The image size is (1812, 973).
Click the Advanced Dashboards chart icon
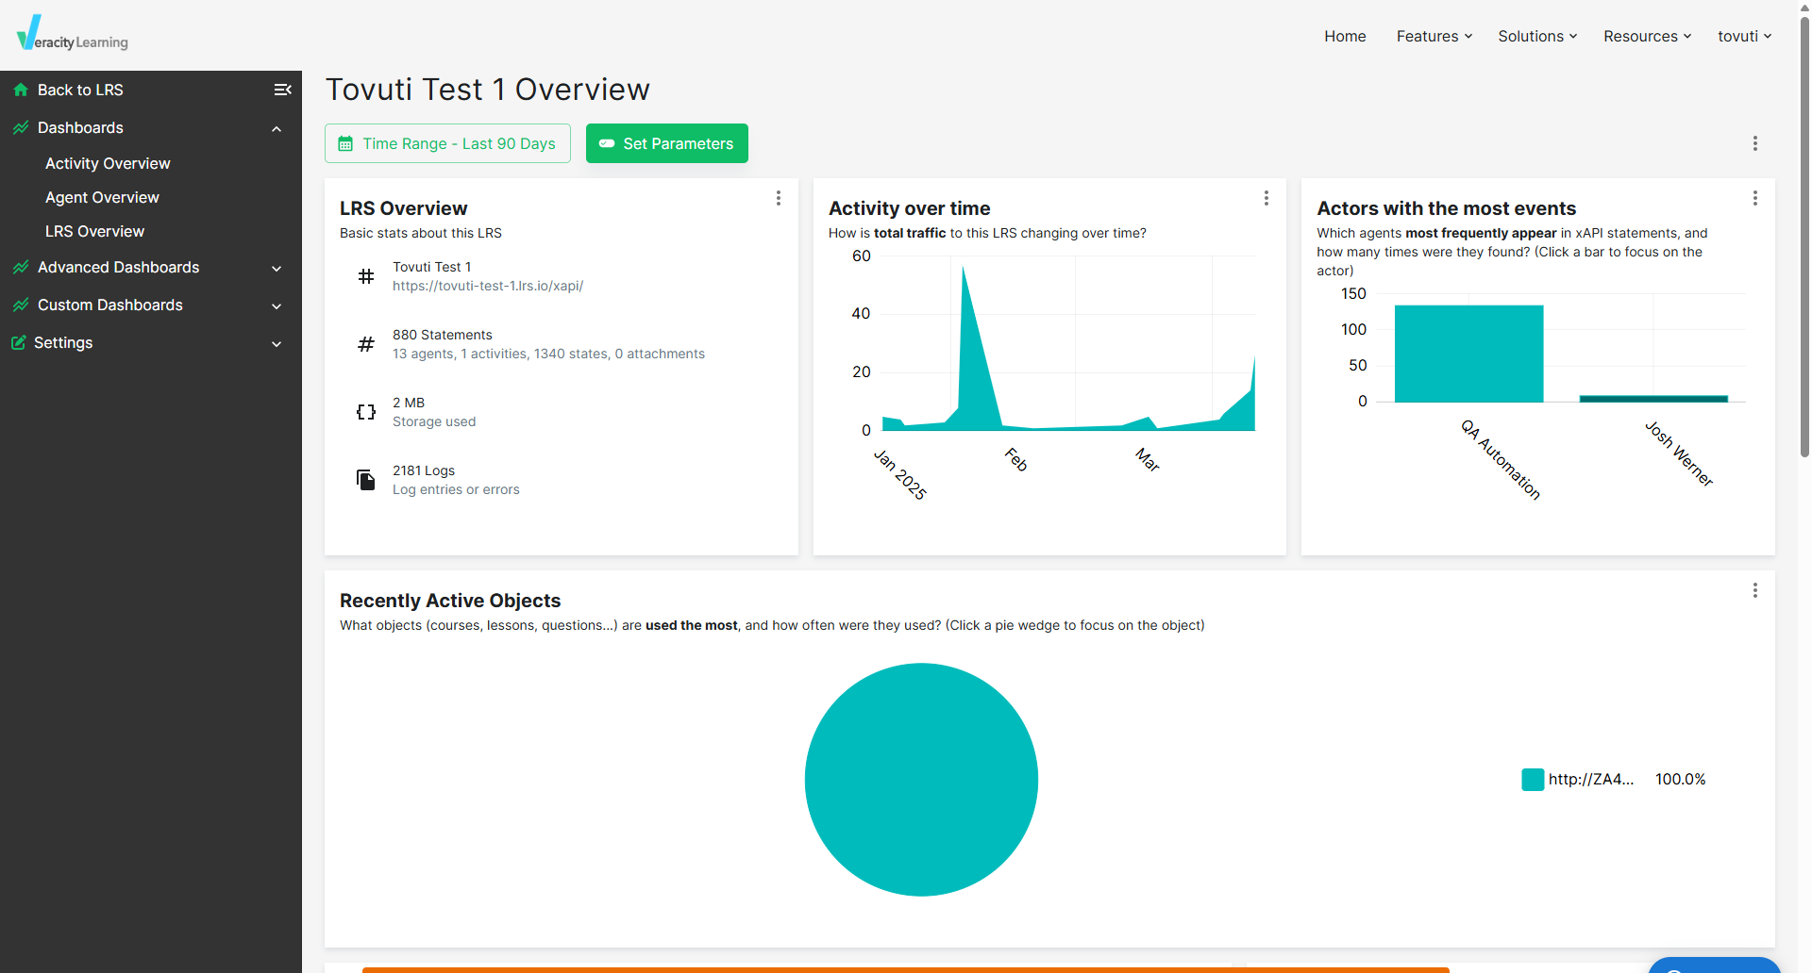[21, 267]
